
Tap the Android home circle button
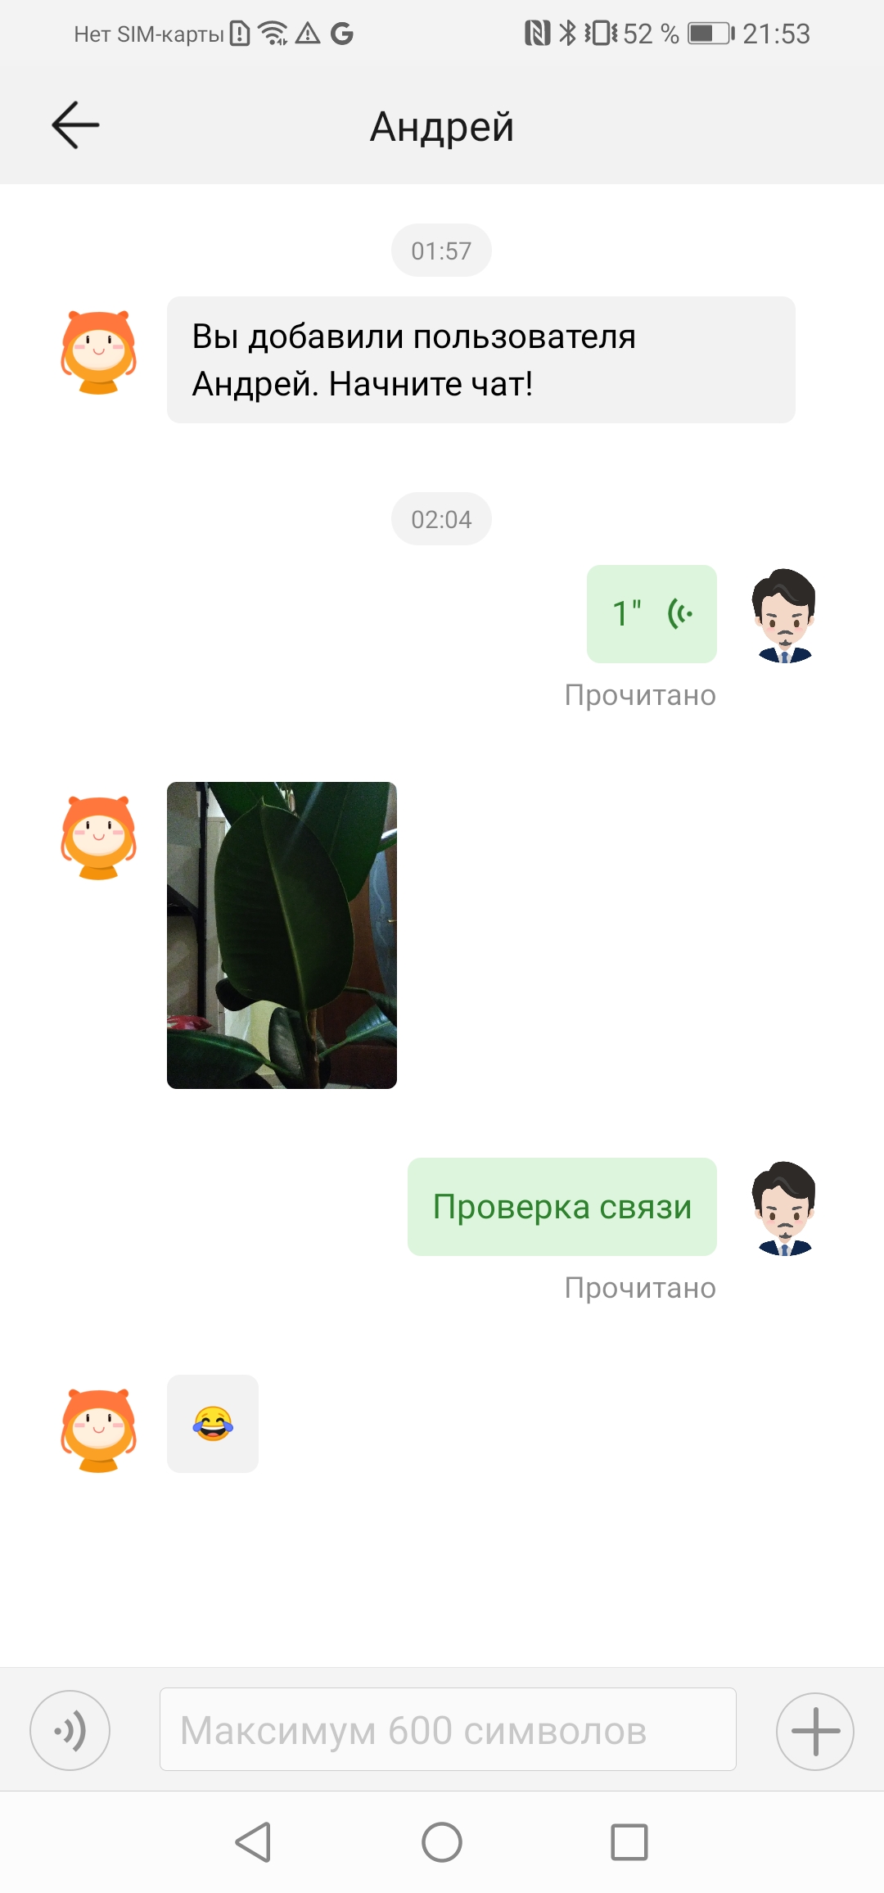(442, 1842)
